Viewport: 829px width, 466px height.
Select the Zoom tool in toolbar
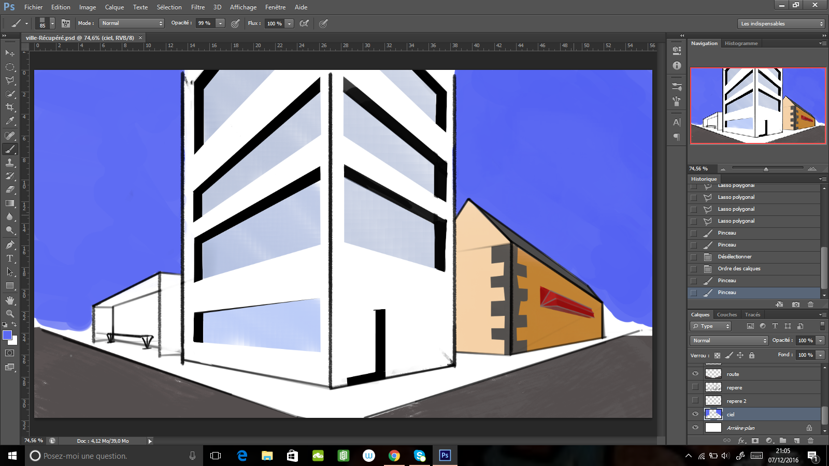tap(10, 314)
